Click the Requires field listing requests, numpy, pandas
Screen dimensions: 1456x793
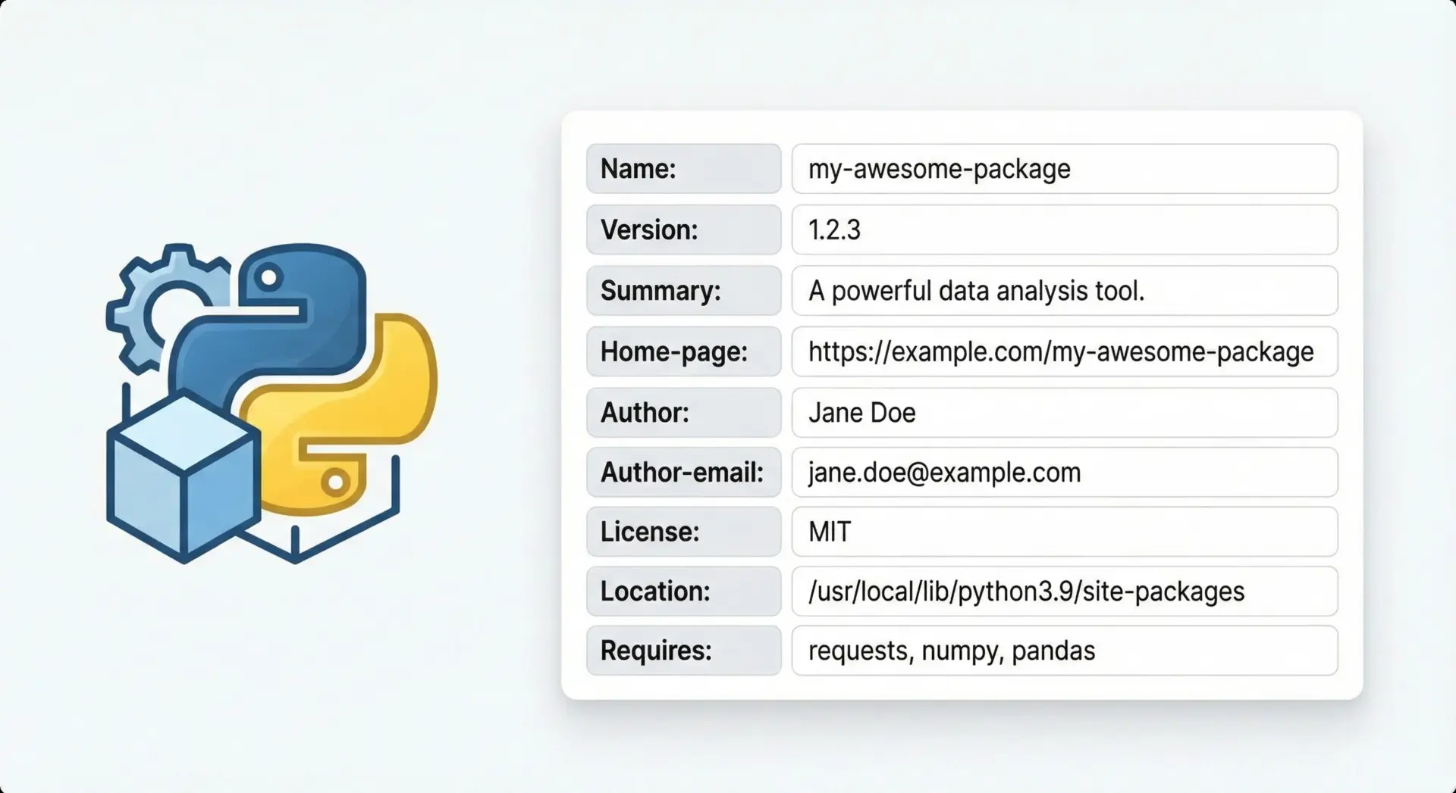pyautogui.click(x=1064, y=651)
